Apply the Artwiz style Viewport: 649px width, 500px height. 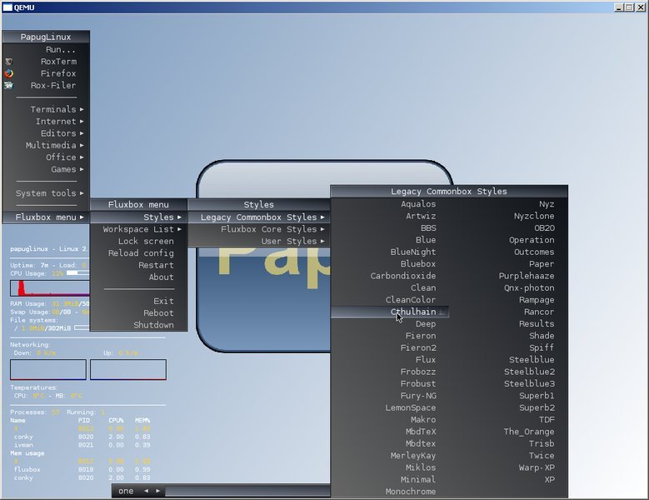point(390,216)
